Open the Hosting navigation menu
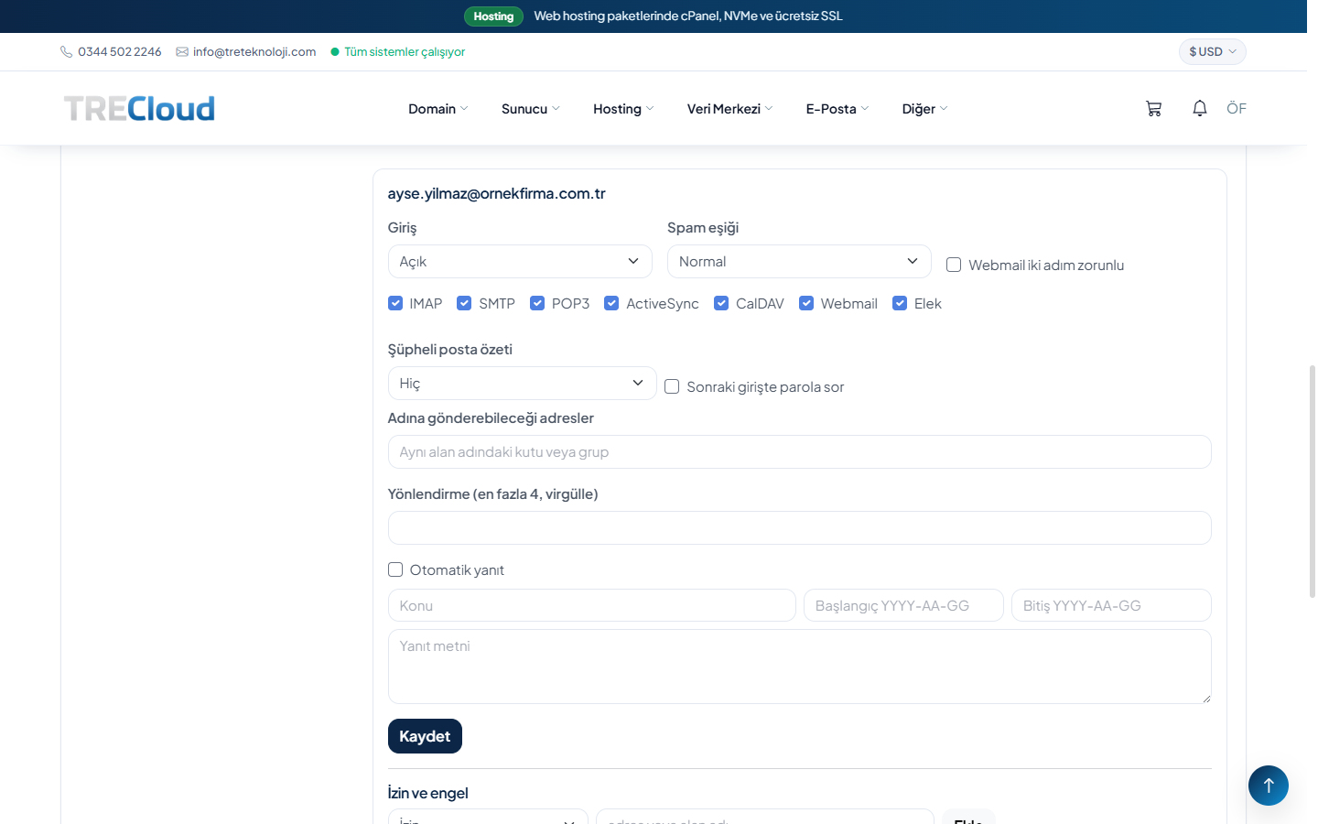This screenshot has height=824, width=1318. (x=623, y=109)
